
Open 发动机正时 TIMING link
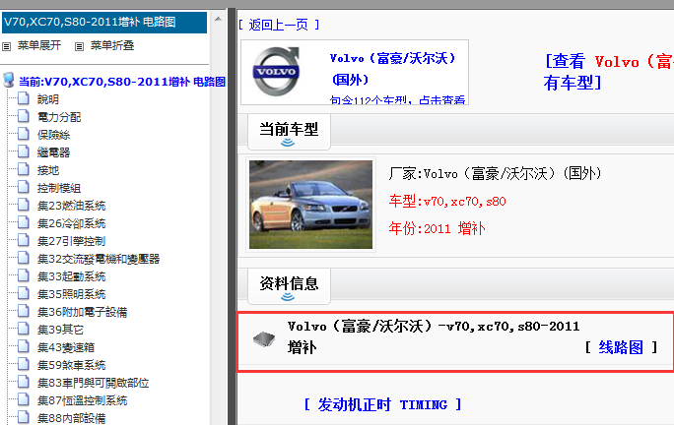(382, 404)
